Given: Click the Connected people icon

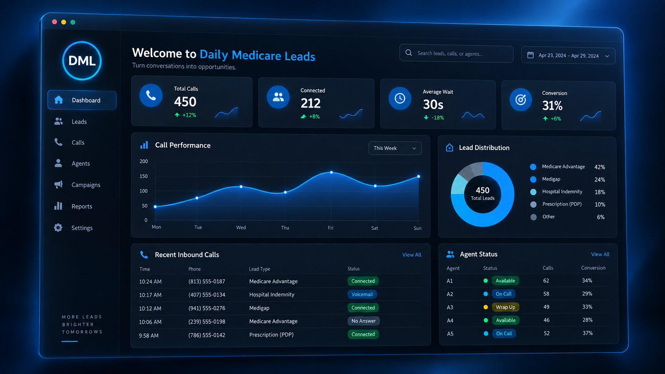Looking at the screenshot, I should click(x=278, y=97).
